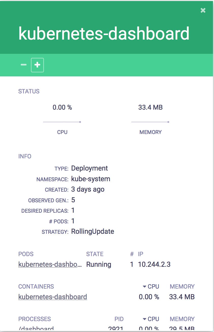Click the IP column header
The image size is (214, 332).
[141, 254]
